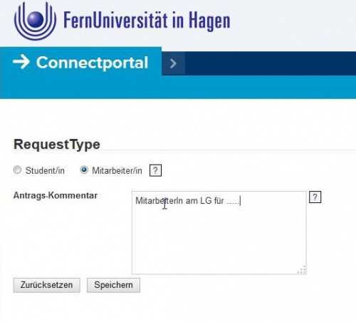Open the Connectportal navigation tab
The image size is (356, 322).
point(80,63)
